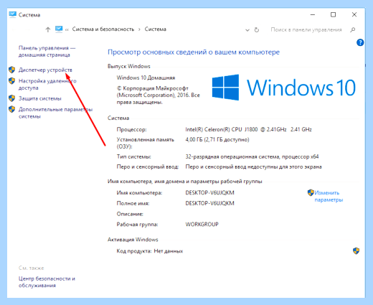Click processor value Intel(R) Celeron(R) CPU J1800
The width and height of the screenshot is (373, 305).
(248, 129)
